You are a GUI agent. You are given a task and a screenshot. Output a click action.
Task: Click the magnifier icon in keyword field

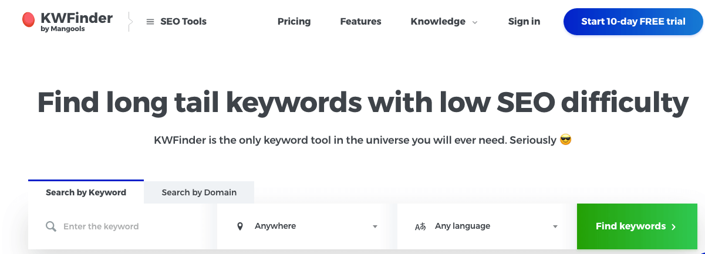[x=51, y=226]
